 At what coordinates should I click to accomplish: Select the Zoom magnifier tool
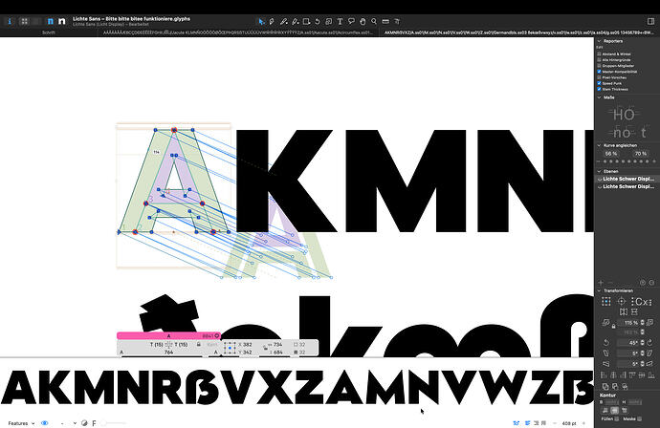click(374, 21)
